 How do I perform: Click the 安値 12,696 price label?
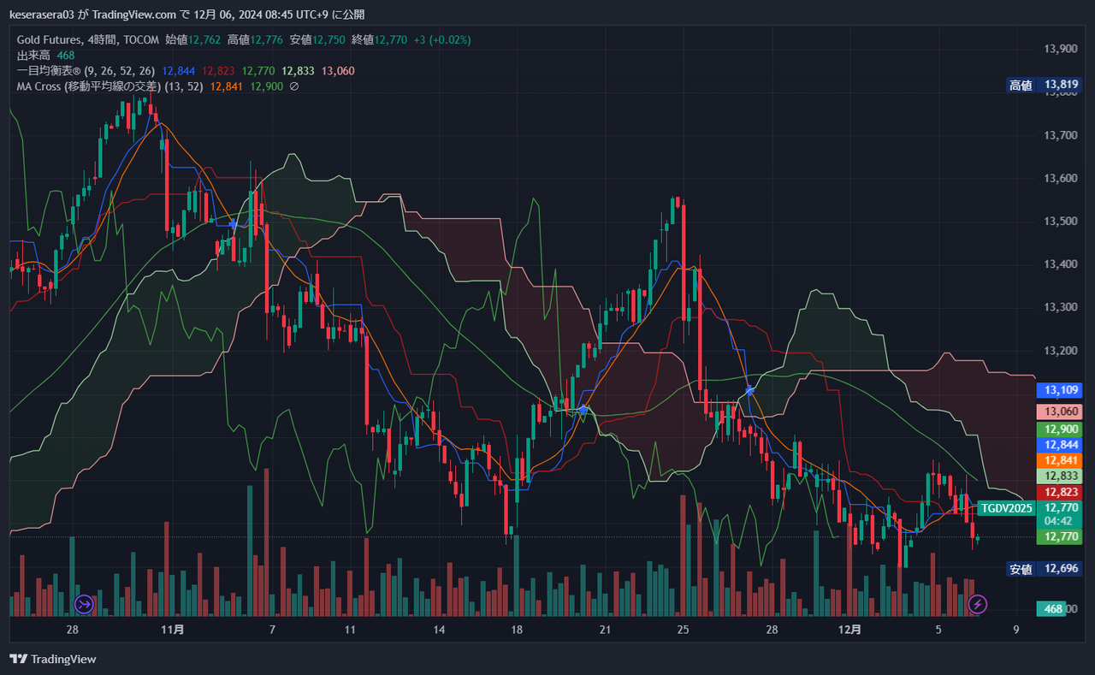1044,569
